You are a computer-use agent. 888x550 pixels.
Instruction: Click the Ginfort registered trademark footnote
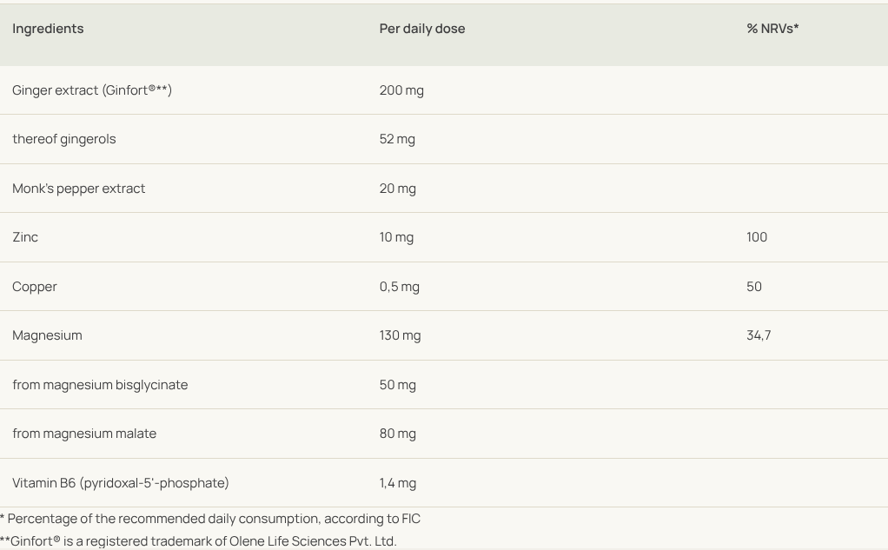coord(198,541)
